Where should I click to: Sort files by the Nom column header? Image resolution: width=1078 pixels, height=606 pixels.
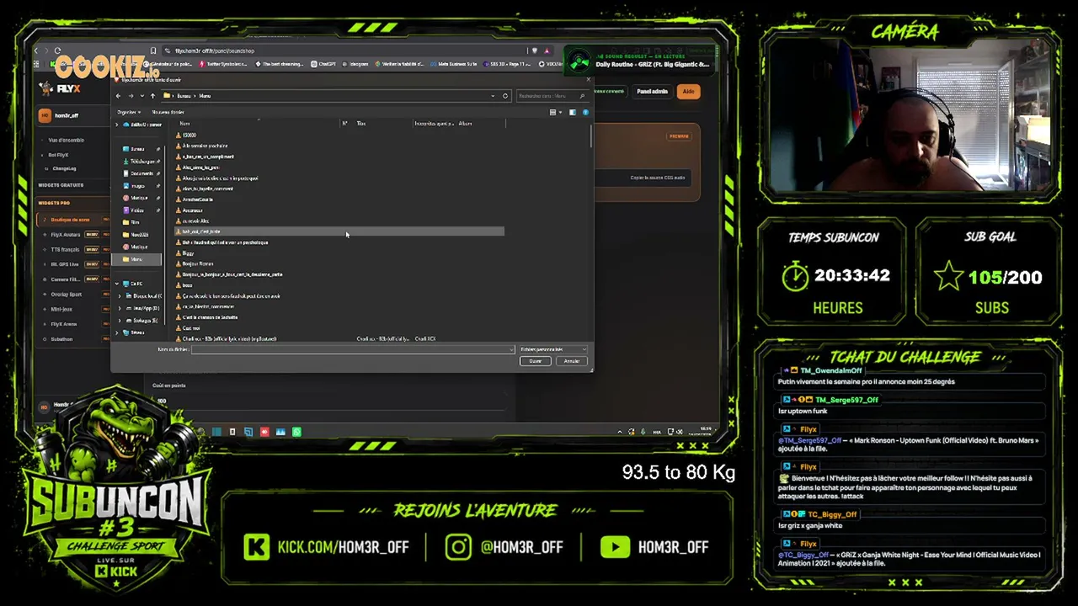tap(184, 124)
